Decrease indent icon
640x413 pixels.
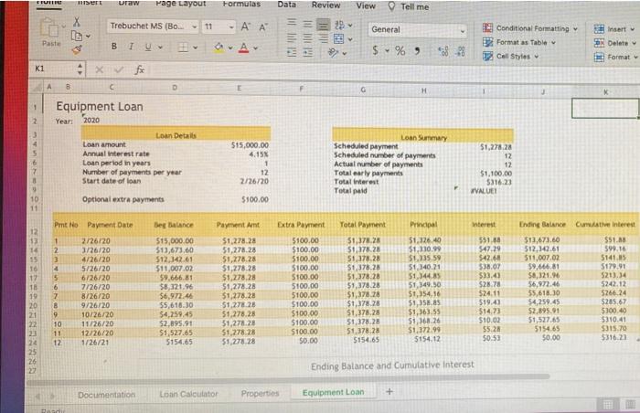292,52
